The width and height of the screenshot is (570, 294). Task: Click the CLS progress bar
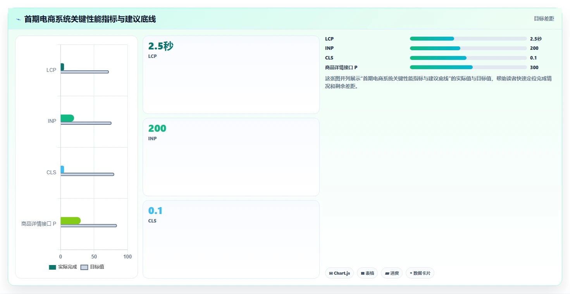(x=468, y=58)
